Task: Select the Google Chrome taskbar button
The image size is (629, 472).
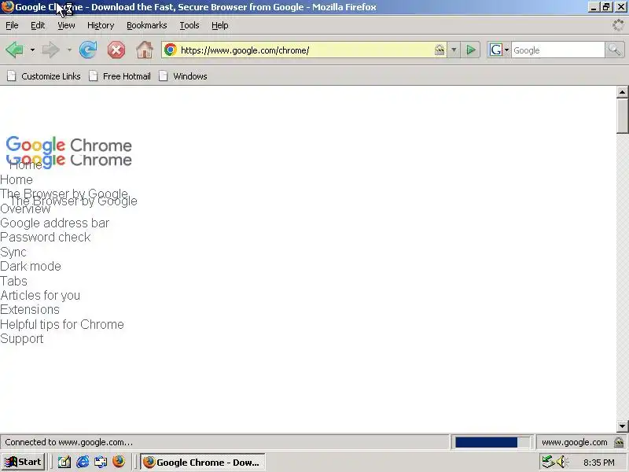Action: (203, 462)
